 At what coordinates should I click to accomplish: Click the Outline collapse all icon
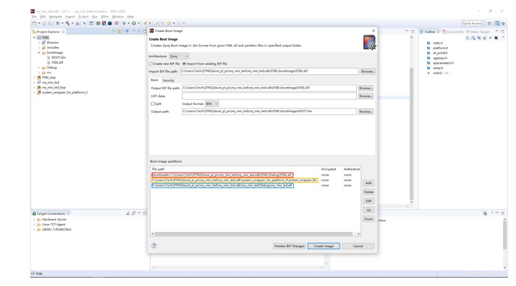(467, 38)
